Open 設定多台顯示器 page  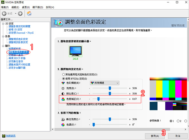pos(17,68)
